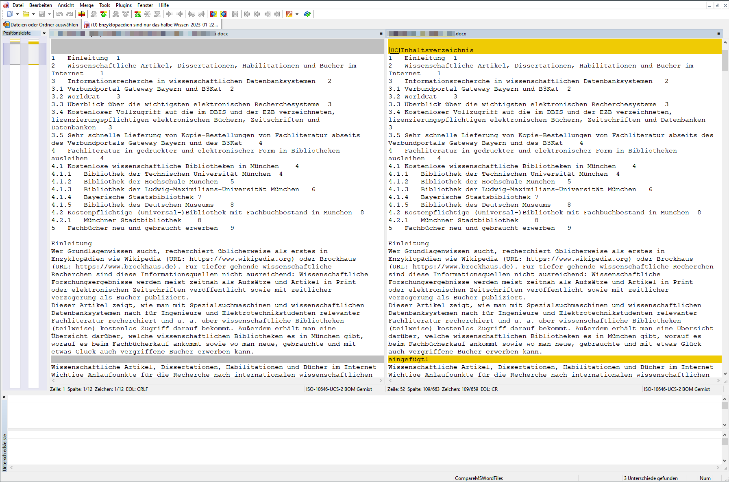729x482 pixels.
Task: Close the Unterschiedsleiste diff pane
Action: coord(4,397)
